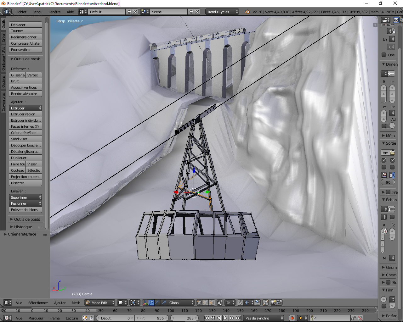403x322 pixels.
Task: Toggle the translate manipulator arrow icon
Action: click(151, 303)
